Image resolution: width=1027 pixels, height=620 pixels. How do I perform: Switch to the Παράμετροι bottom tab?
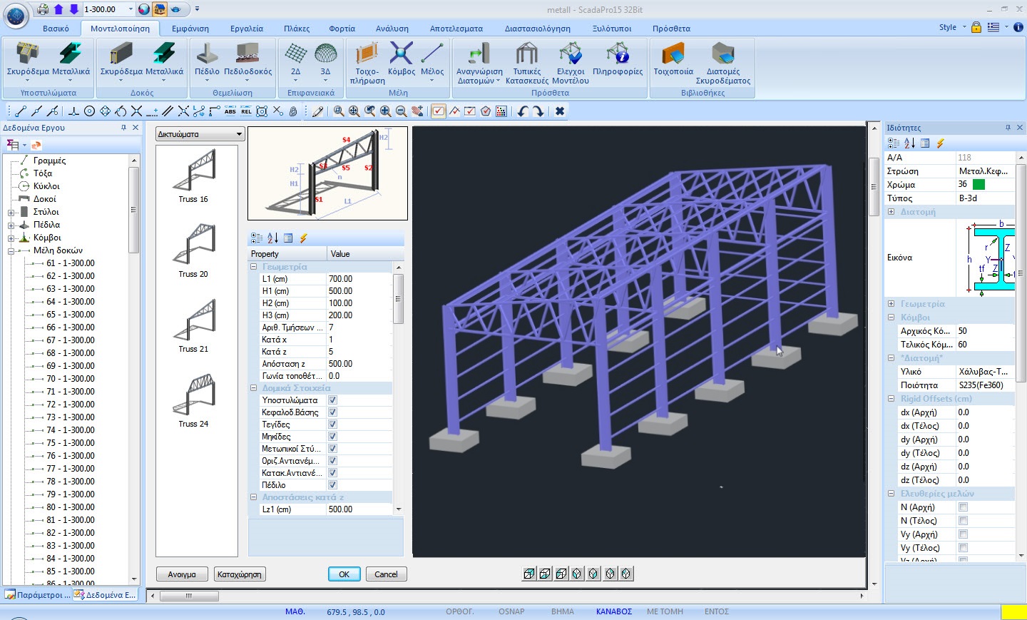pyautogui.click(x=38, y=595)
